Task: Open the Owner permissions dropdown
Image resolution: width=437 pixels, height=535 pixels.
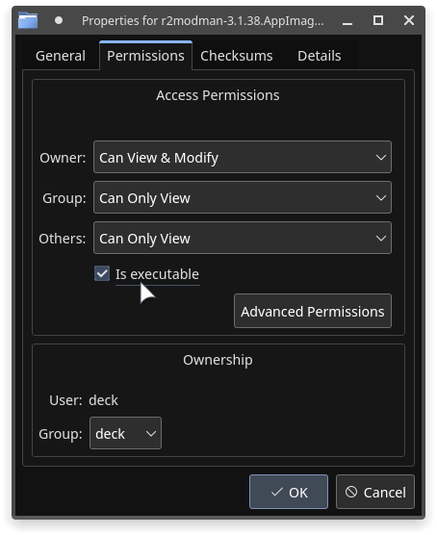Action: [243, 157]
